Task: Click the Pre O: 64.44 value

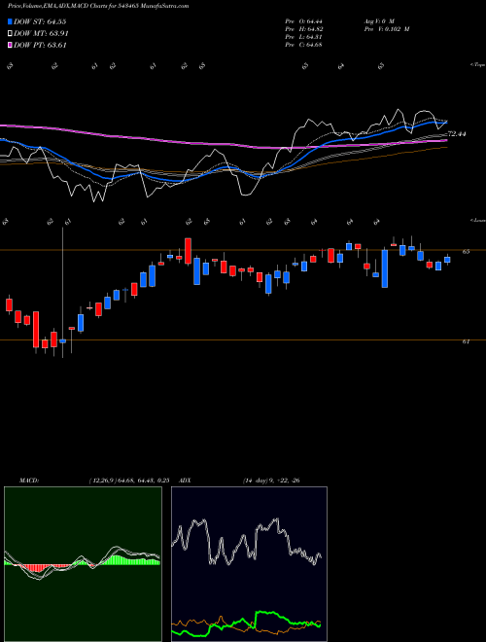Action: tap(303, 20)
